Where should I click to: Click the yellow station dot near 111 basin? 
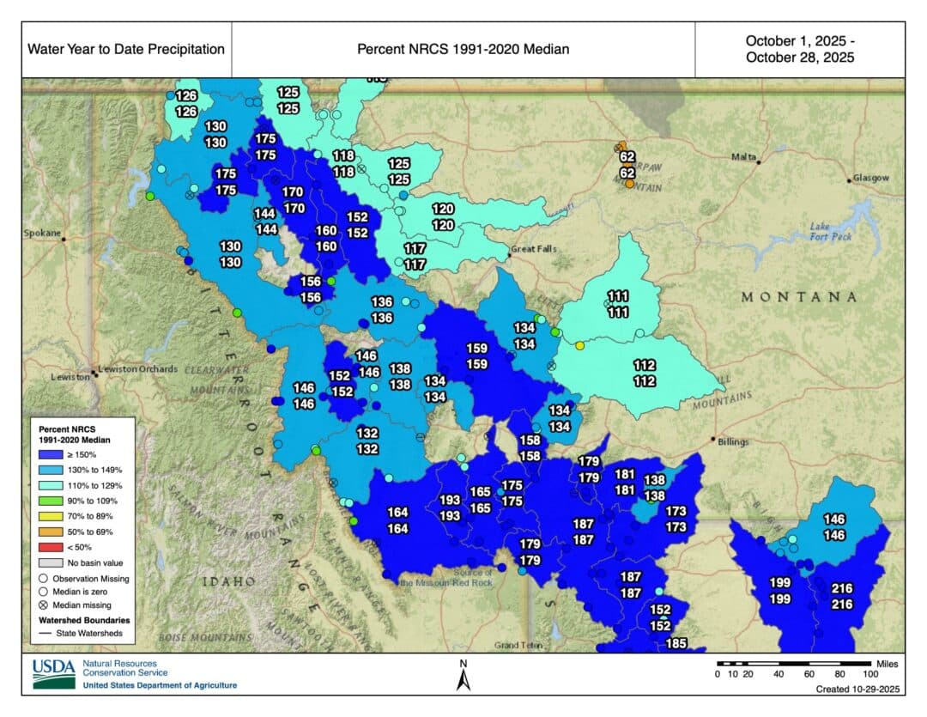pyautogui.click(x=580, y=345)
